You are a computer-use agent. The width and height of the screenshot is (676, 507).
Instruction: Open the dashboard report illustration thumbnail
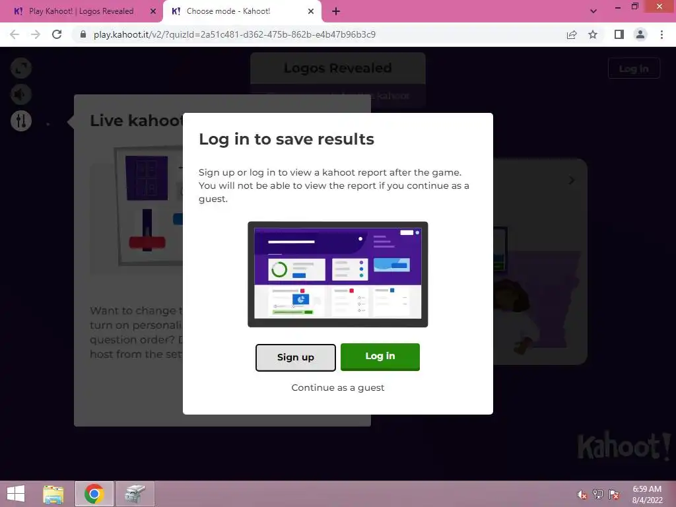(x=337, y=274)
